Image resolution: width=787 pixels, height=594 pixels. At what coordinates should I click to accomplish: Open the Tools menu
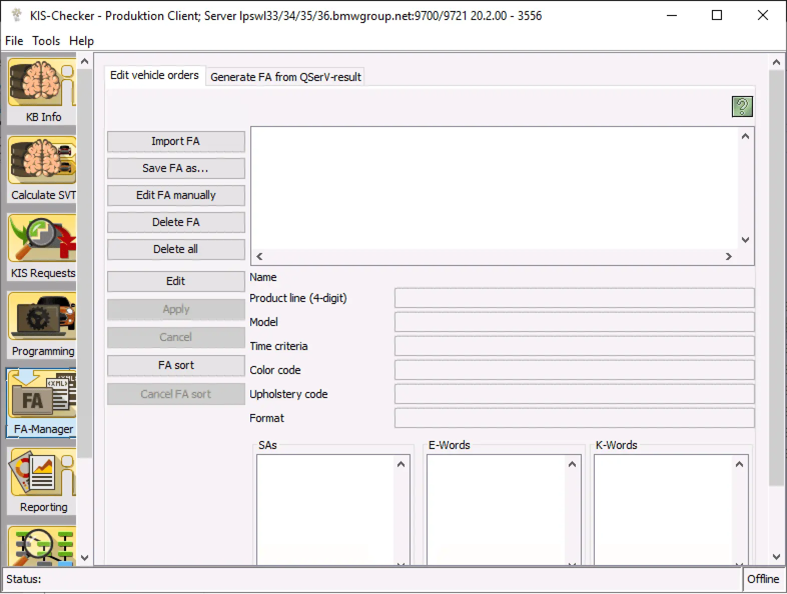(x=46, y=41)
